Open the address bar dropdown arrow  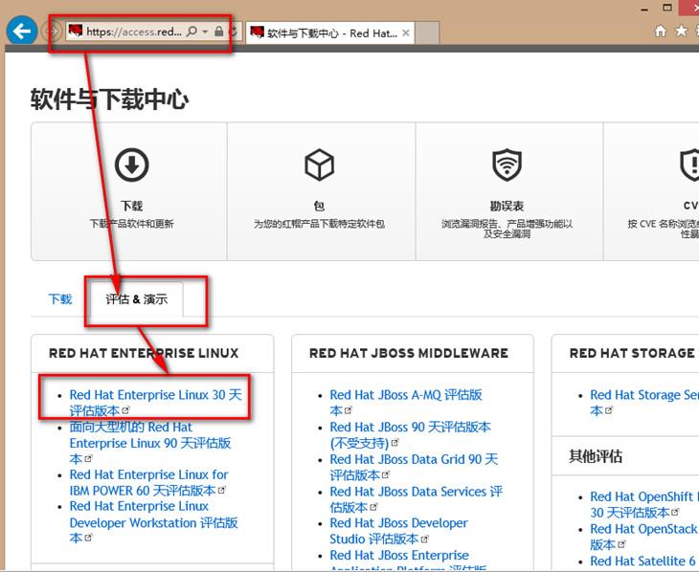coord(205,32)
